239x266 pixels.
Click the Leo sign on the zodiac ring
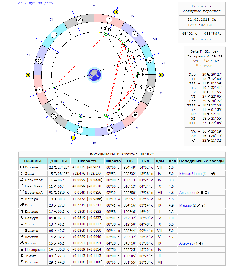coord(40,90)
